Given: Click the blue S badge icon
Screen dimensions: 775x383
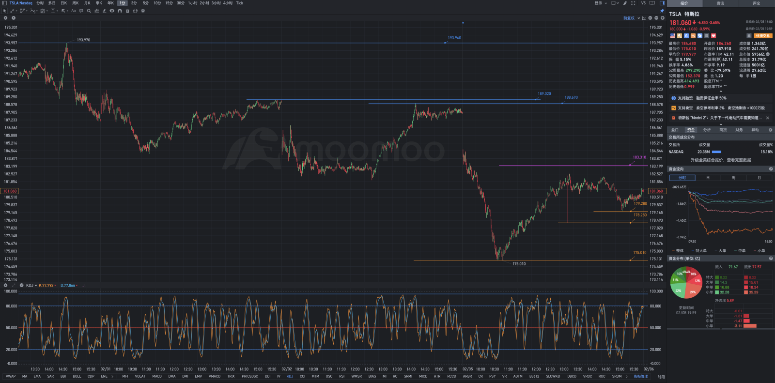Looking at the screenshot, I should tap(686, 36).
